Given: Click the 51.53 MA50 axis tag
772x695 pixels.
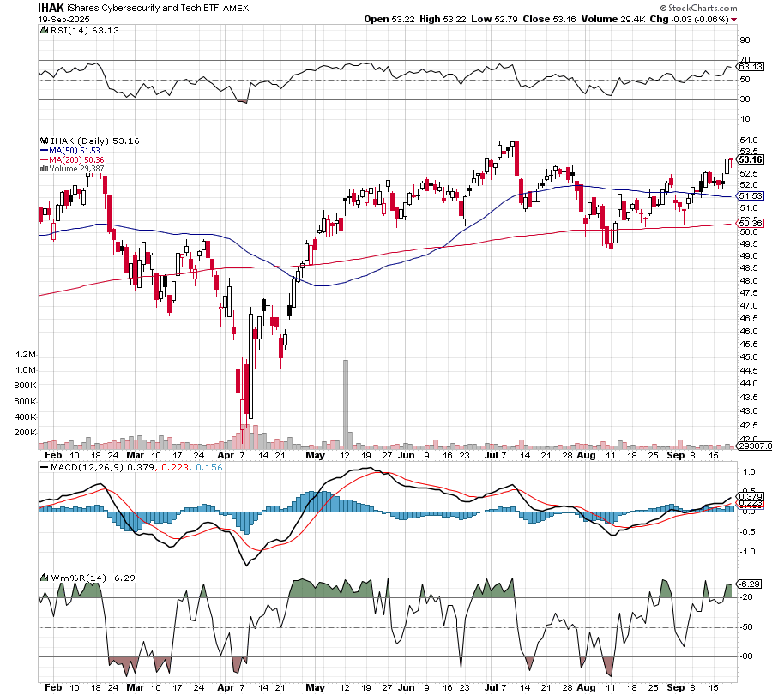Looking at the screenshot, I should coord(751,195).
